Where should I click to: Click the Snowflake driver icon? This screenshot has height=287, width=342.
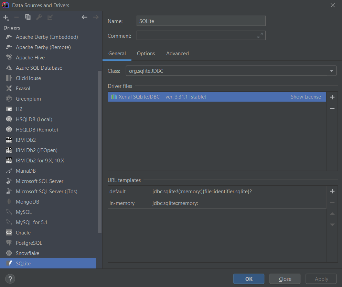pos(9,253)
